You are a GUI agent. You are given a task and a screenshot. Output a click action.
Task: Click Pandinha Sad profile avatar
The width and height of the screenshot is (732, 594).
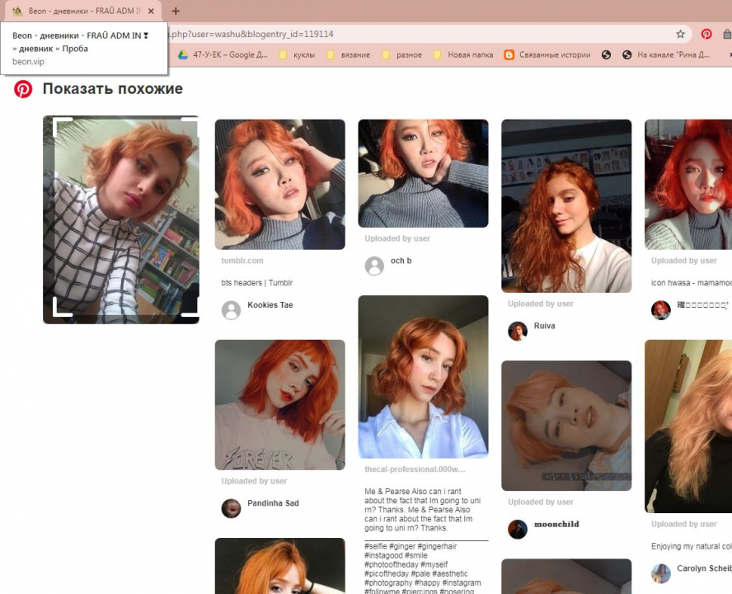point(231,507)
